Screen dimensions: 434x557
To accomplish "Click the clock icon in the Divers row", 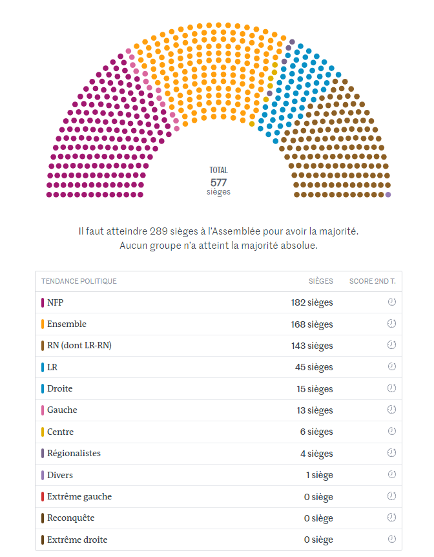I will [391, 474].
